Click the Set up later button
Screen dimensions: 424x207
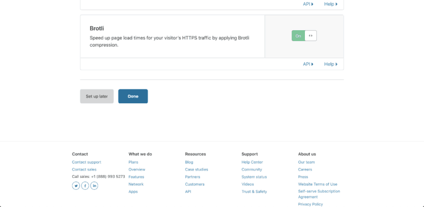[x=97, y=96]
